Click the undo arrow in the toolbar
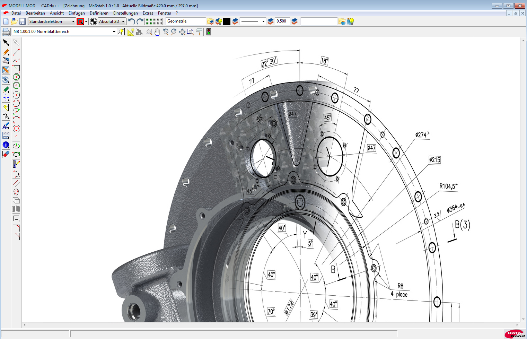527x339 pixels. 131,21
